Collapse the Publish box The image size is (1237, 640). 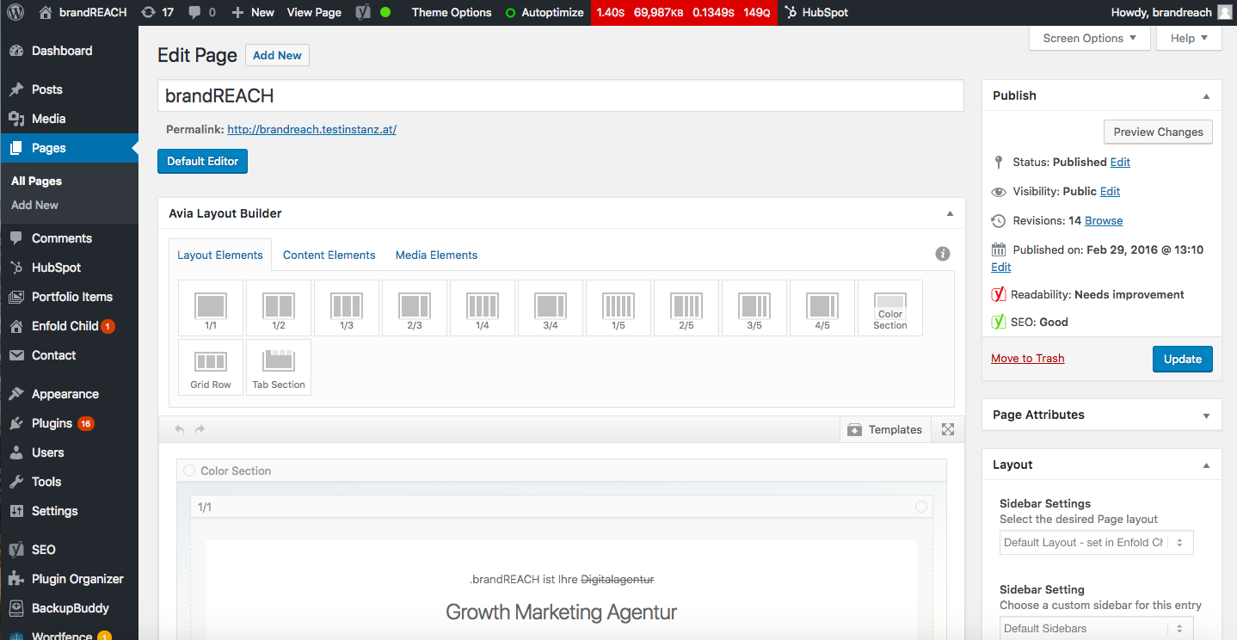[x=1206, y=96]
